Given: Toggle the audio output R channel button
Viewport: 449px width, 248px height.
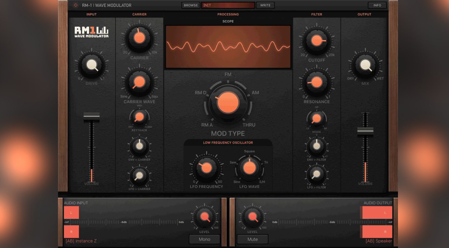Looking at the screenshot, I should coord(377,232).
